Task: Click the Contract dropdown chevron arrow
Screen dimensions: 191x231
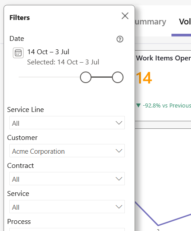Action: (119, 179)
